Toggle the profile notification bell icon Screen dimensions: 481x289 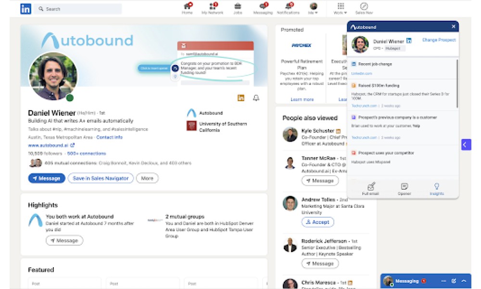point(256,98)
